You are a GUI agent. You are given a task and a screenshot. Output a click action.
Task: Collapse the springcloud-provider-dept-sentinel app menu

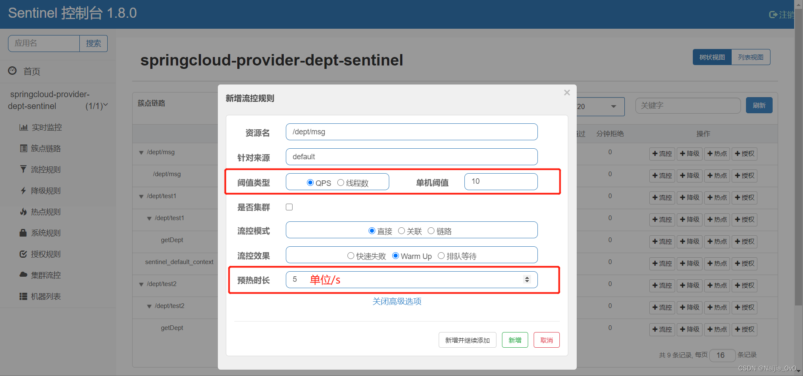click(106, 105)
